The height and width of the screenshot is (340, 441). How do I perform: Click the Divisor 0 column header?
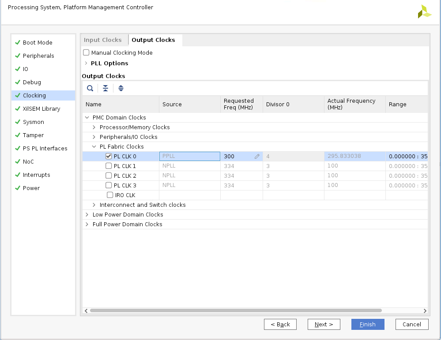coord(294,104)
